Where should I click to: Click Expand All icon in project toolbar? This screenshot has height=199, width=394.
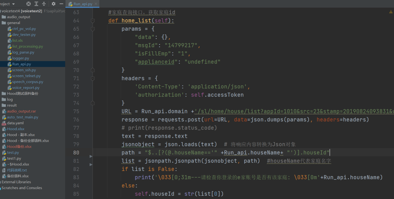[x=36, y=4]
